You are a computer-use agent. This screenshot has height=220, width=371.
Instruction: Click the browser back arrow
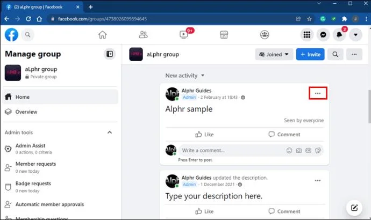click(7, 19)
